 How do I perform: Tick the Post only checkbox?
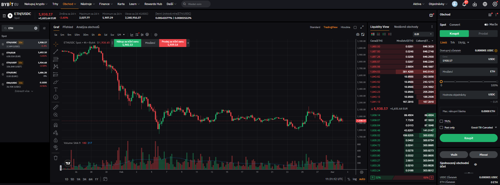441,128
